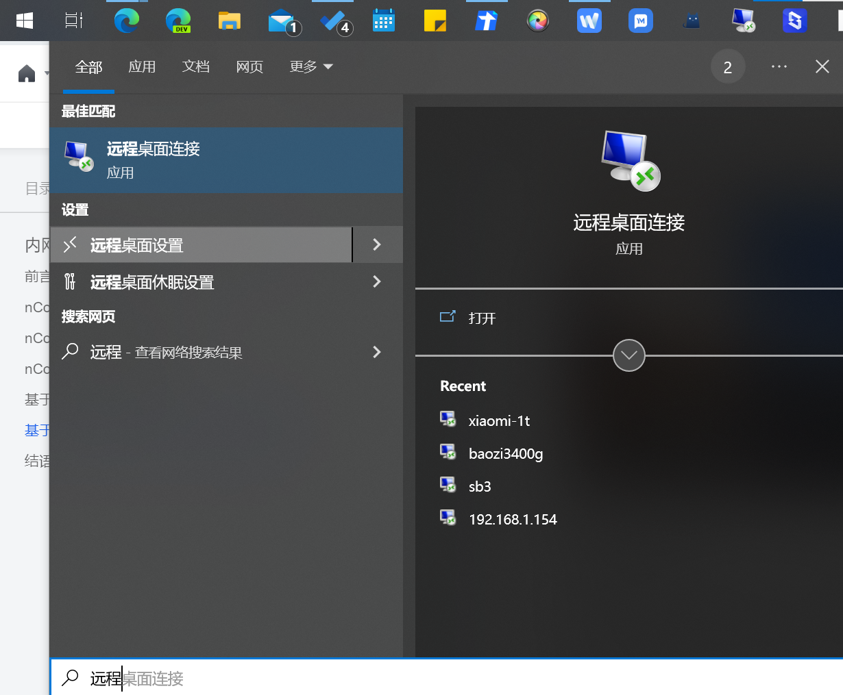The height and width of the screenshot is (695, 843).
Task: Open recent connection xiaomi-1t
Action: click(x=498, y=420)
